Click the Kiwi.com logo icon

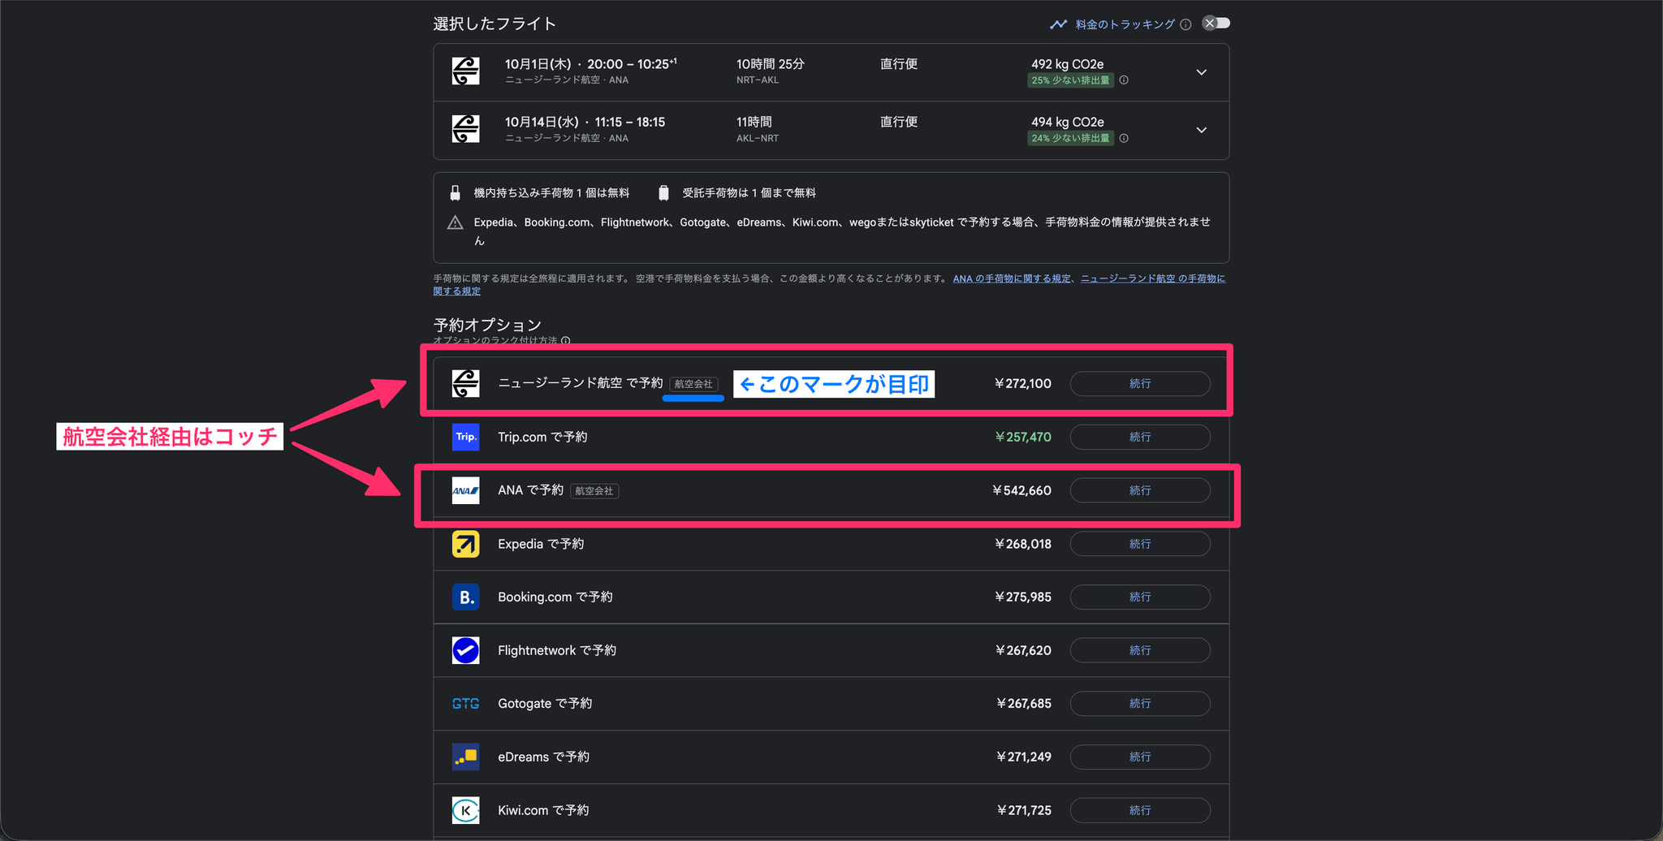pyautogui.click(x=465, y=810)
